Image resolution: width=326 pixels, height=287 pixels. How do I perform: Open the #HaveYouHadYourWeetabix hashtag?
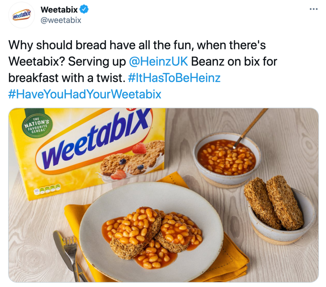[x=85, y=94]
